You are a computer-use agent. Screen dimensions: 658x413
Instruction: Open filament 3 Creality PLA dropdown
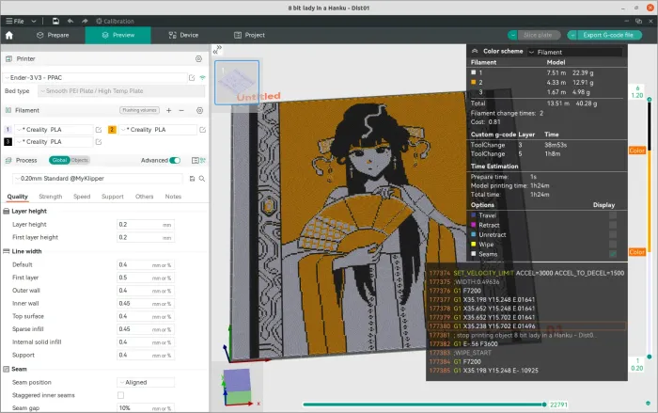tap(54, 142)
